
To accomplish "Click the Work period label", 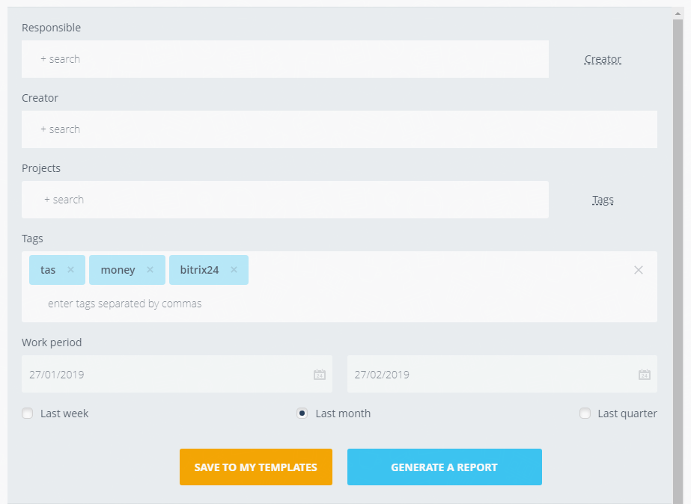I will (52, 342).
